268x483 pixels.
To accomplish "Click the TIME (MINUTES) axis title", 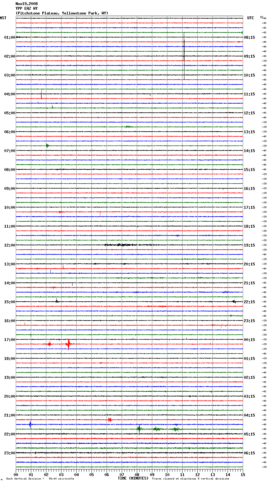I will pyautogui.click(x=133, y=478).
